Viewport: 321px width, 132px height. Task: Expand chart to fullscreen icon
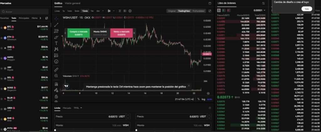click(x=210, y=11)
